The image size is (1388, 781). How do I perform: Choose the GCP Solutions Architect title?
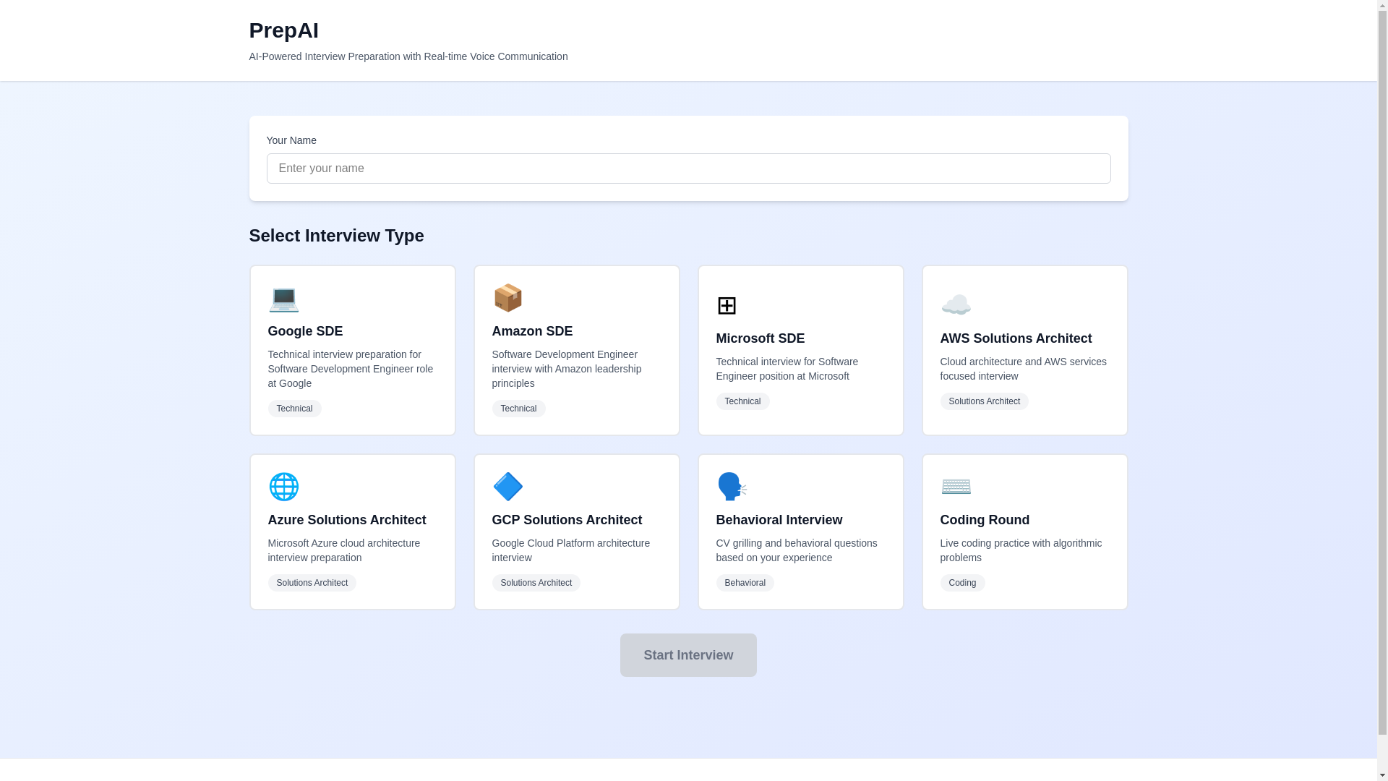click(x=567, y=520)
